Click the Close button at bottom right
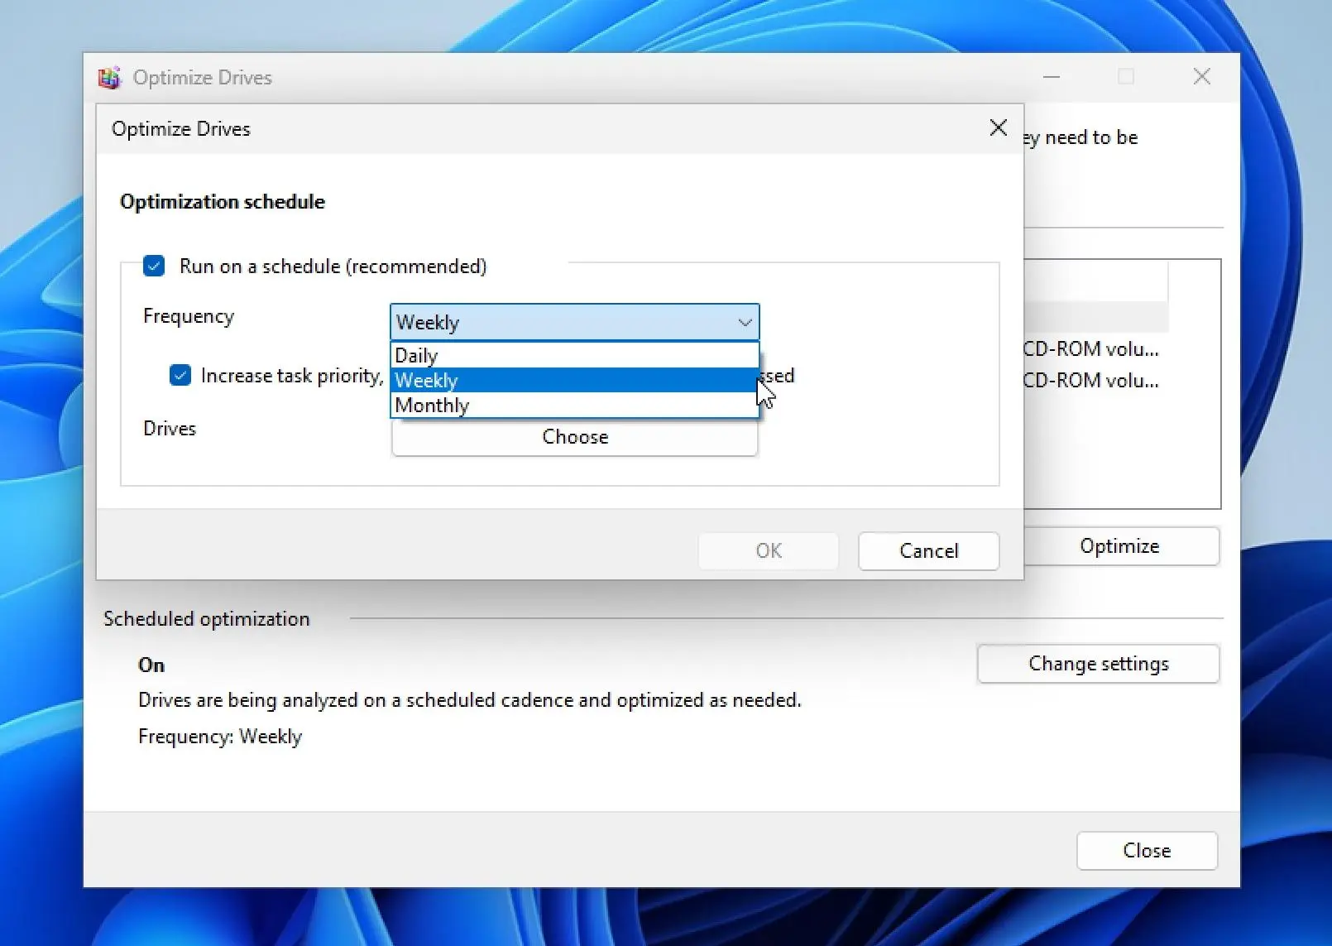The image size is (1332, 946). coord(1147,851)
